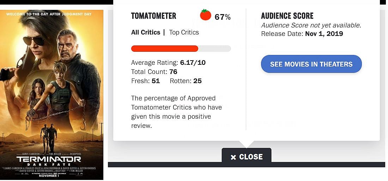388x181 pixels.
Task: Click the Average Rating 6.17/10 line
Action: pyautogui.click(x=168, y=63)
